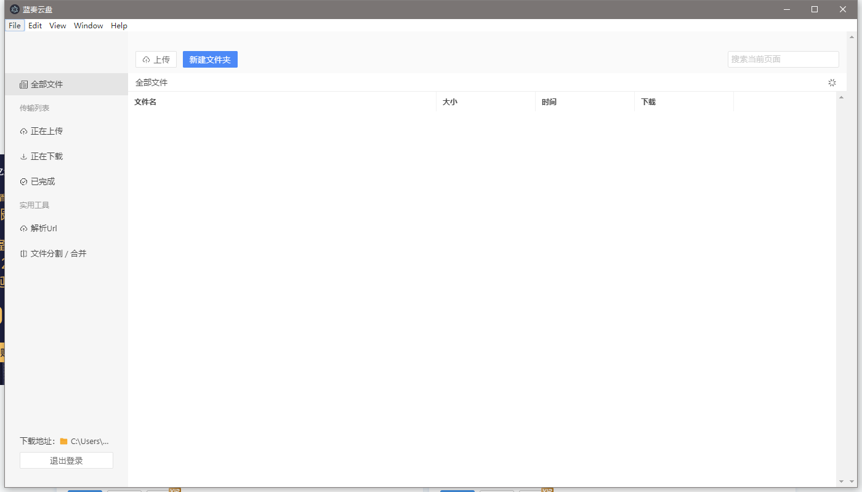This screenshot has width=862, height=492.
Task: Click the 上传 upload button
Action: 156,60
